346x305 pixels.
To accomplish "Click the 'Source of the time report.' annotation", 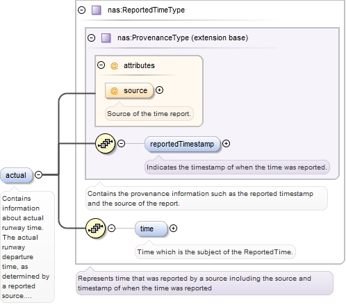I will (149, 114).
